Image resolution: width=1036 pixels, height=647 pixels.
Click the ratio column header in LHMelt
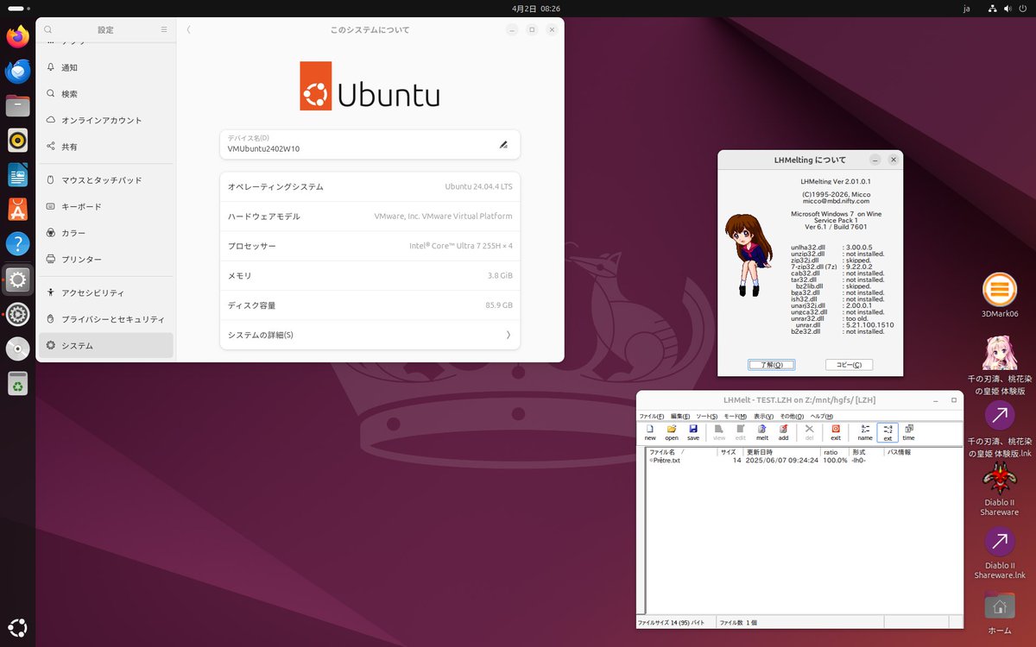click(834, 452)
